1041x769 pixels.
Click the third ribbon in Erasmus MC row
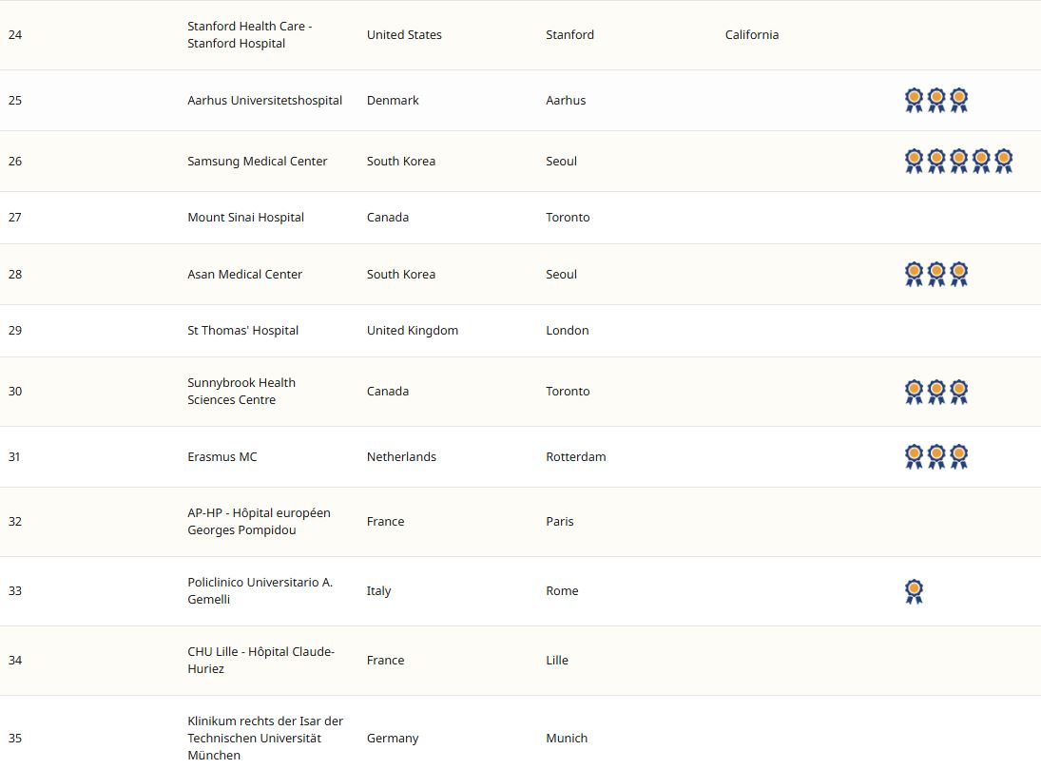tap(958, 456)
